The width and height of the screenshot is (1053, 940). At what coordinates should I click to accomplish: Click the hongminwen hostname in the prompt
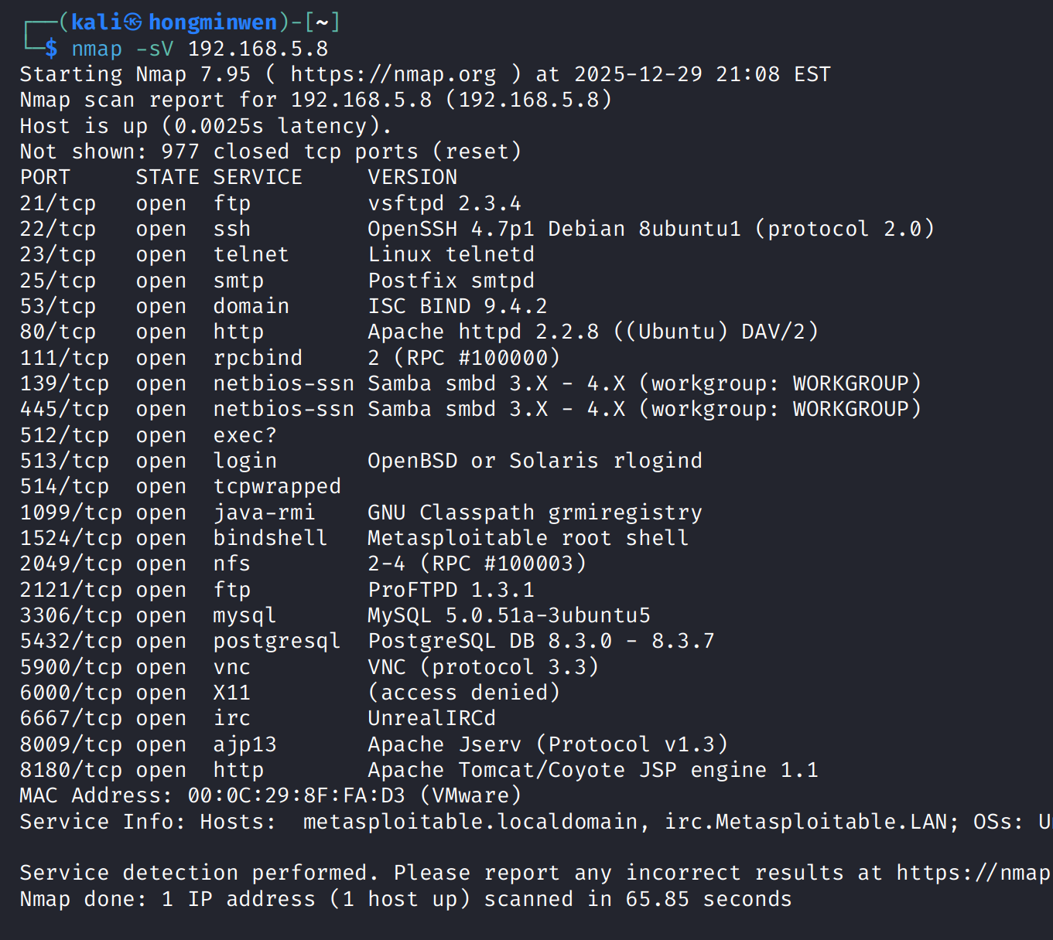(213, 22)
